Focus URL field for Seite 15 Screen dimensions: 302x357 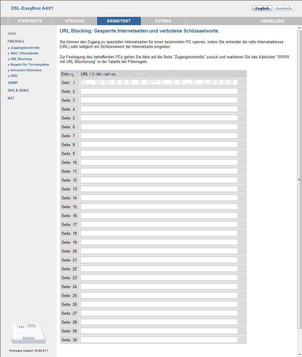click(x=159, y=207)
